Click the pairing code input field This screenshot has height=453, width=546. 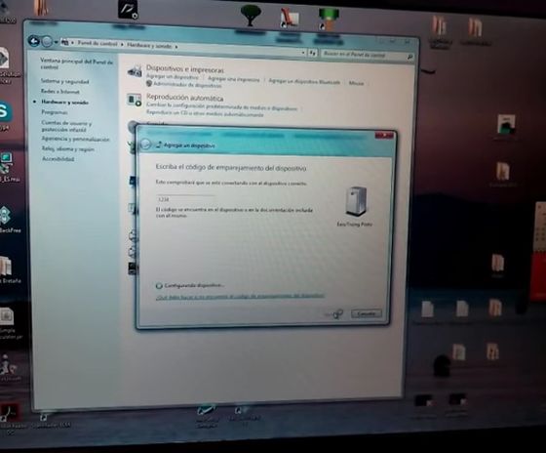click(185, 199)
